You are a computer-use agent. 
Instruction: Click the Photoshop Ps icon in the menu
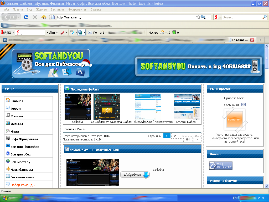[8, 146]
